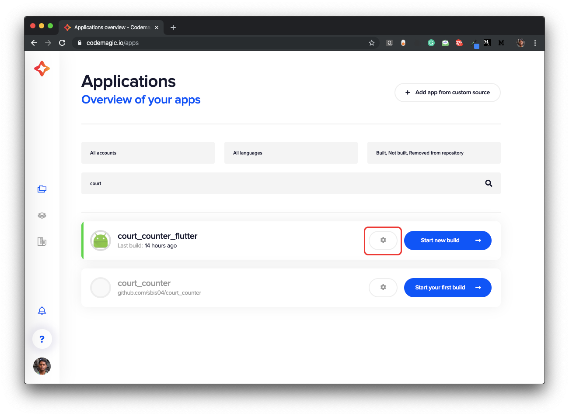Click Start new build
569x416 pixels.
point(448,241)
